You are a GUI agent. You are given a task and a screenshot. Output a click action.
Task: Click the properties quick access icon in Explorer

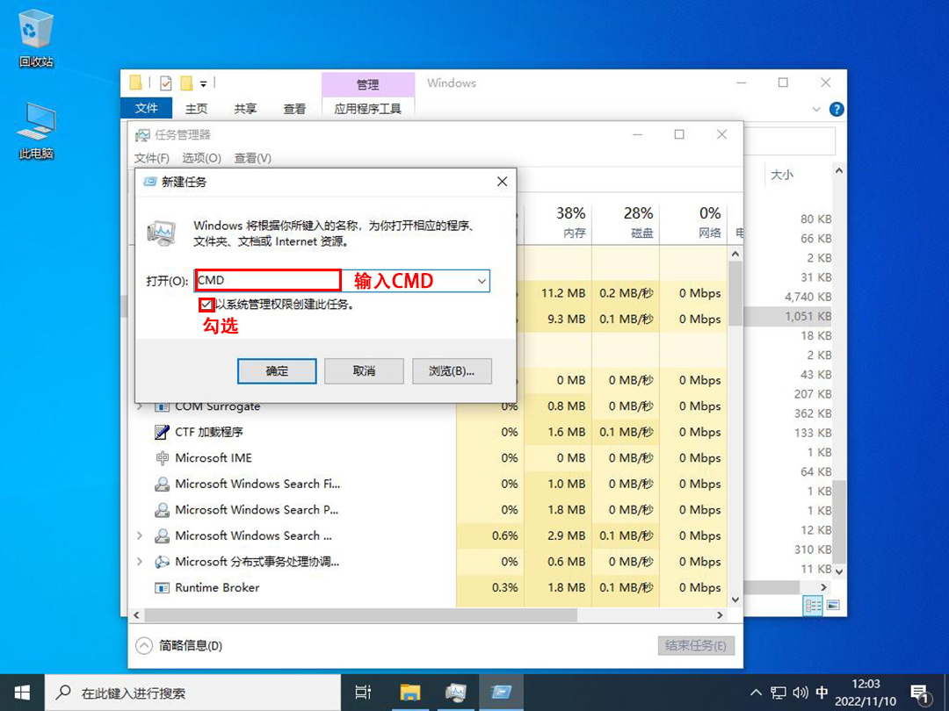[x=166, y=83]
